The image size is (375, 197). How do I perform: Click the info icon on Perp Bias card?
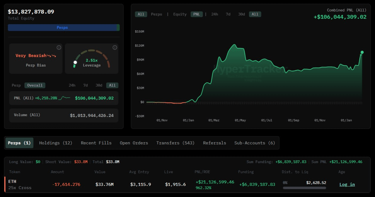[x=59, y=47]
